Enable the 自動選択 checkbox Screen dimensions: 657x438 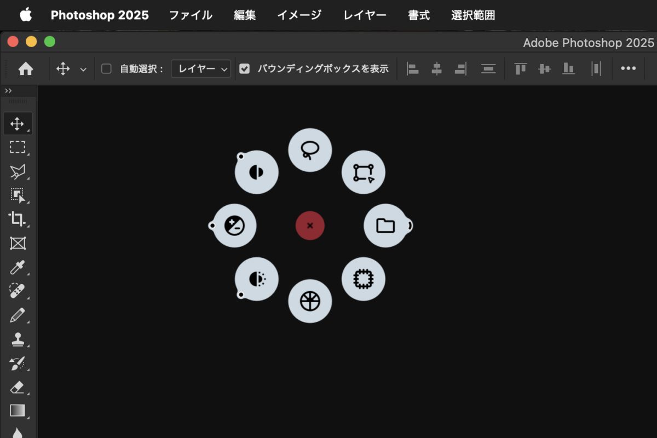(x=107, y=69)
